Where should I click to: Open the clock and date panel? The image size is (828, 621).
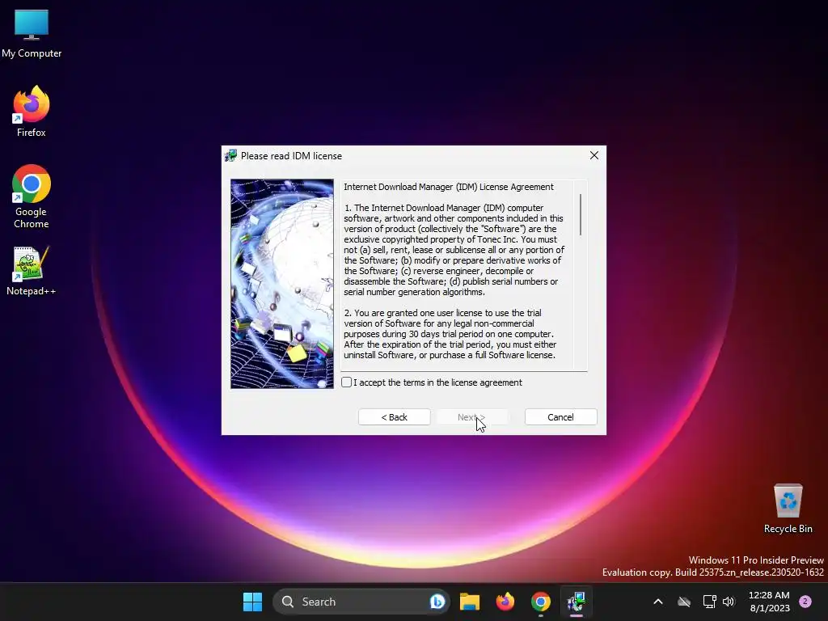click(770, 602)
